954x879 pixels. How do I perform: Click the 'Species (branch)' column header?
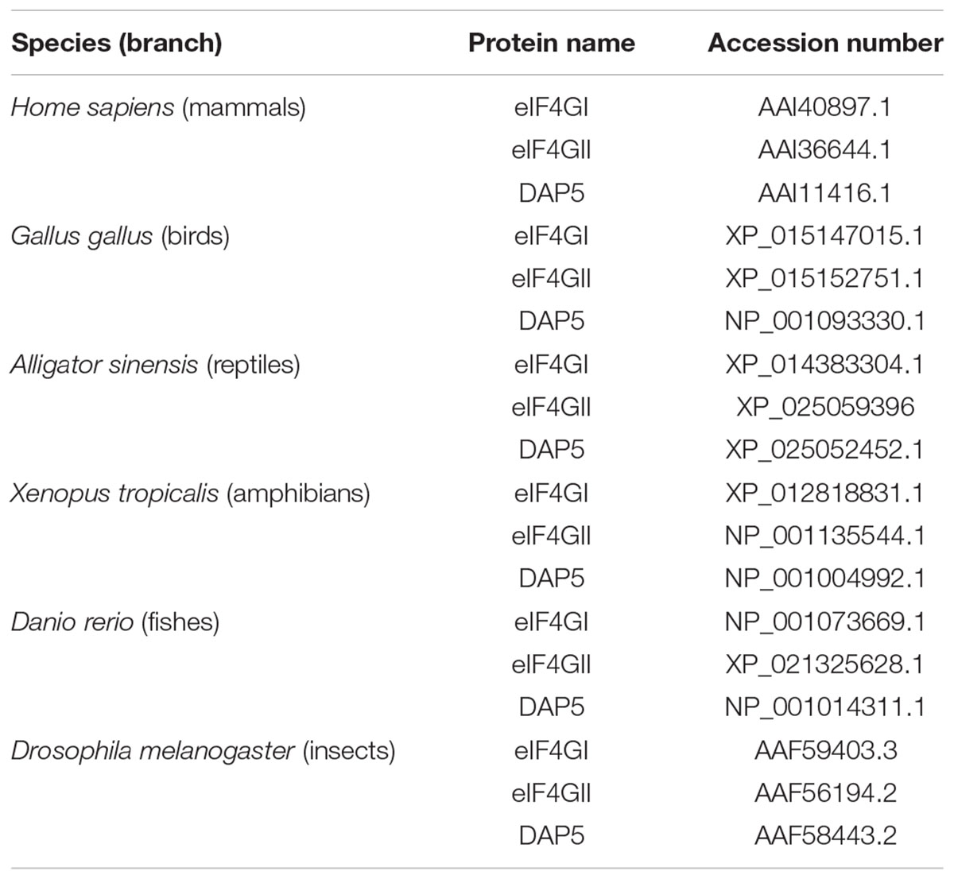(x=117, y=43)
